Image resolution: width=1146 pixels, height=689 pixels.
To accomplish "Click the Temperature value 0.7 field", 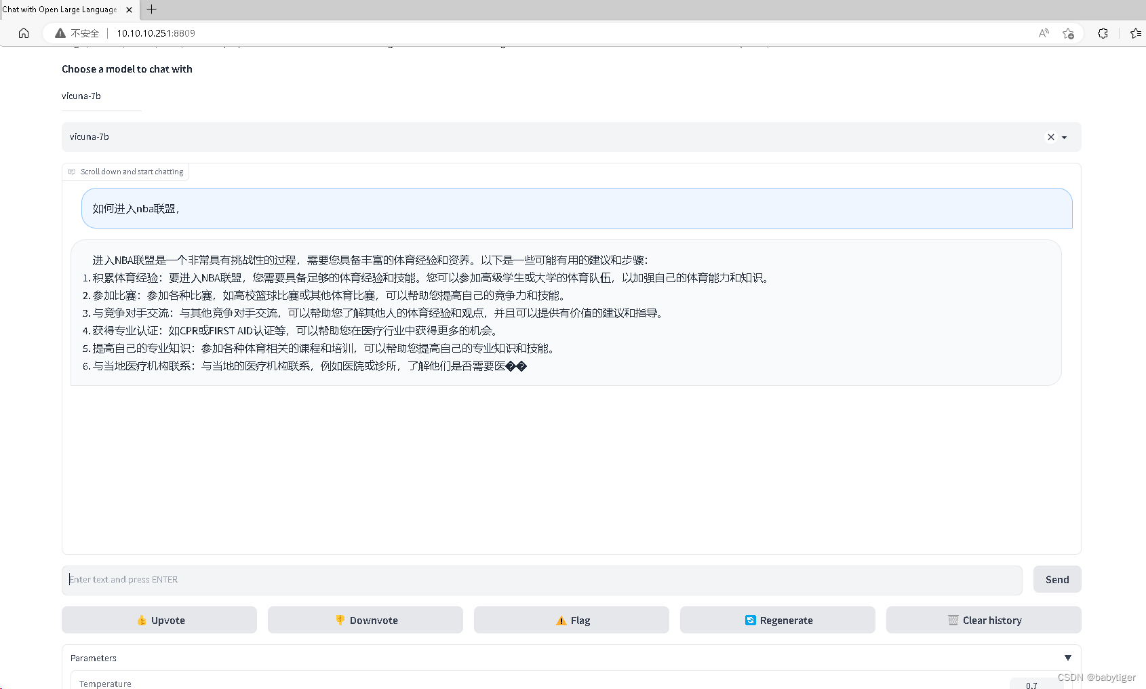I will tap(1036, 684).
